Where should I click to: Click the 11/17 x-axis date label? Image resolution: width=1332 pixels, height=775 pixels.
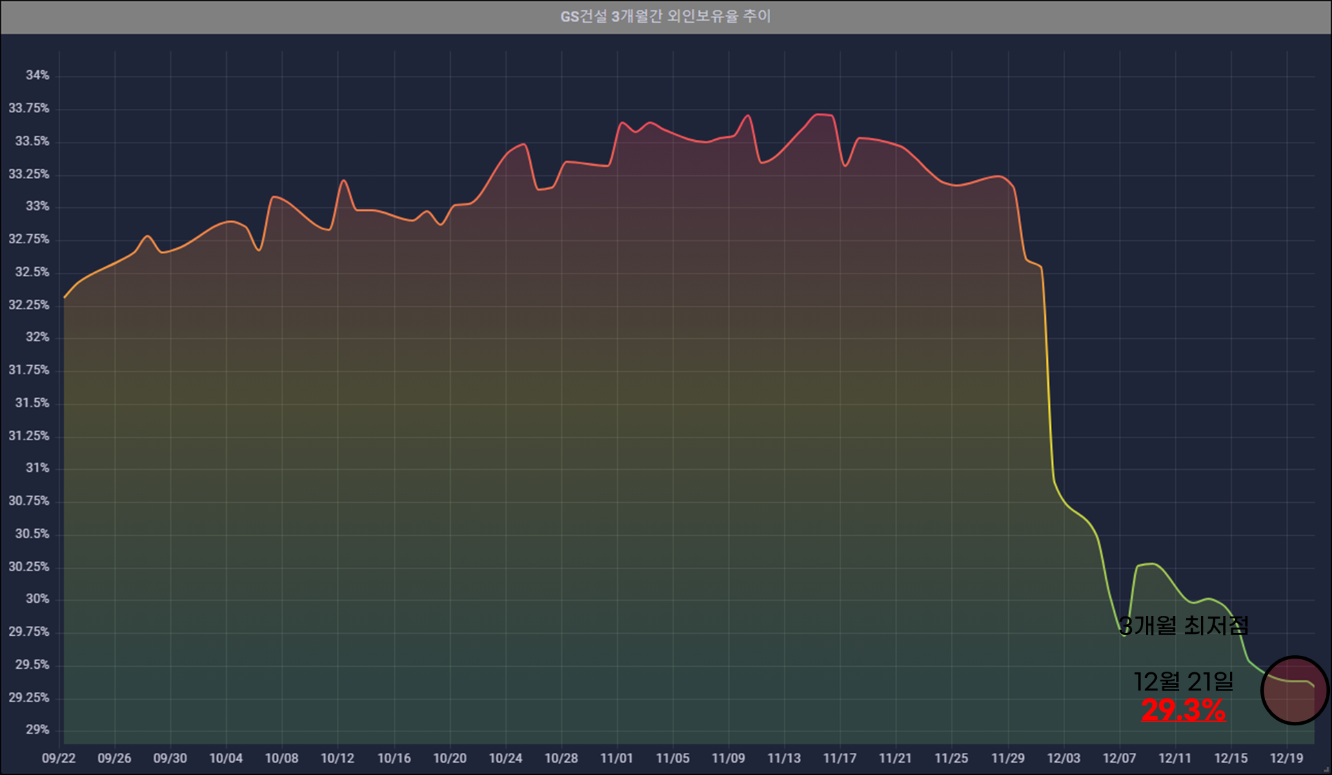[x=840, y=758]
